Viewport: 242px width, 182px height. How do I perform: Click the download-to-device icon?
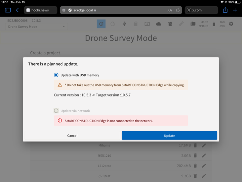(147, 24)
